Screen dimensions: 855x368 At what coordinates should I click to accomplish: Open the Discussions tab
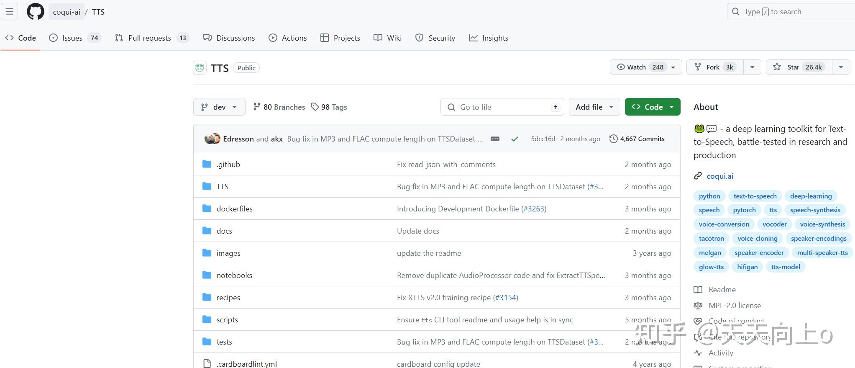(229, 38)
